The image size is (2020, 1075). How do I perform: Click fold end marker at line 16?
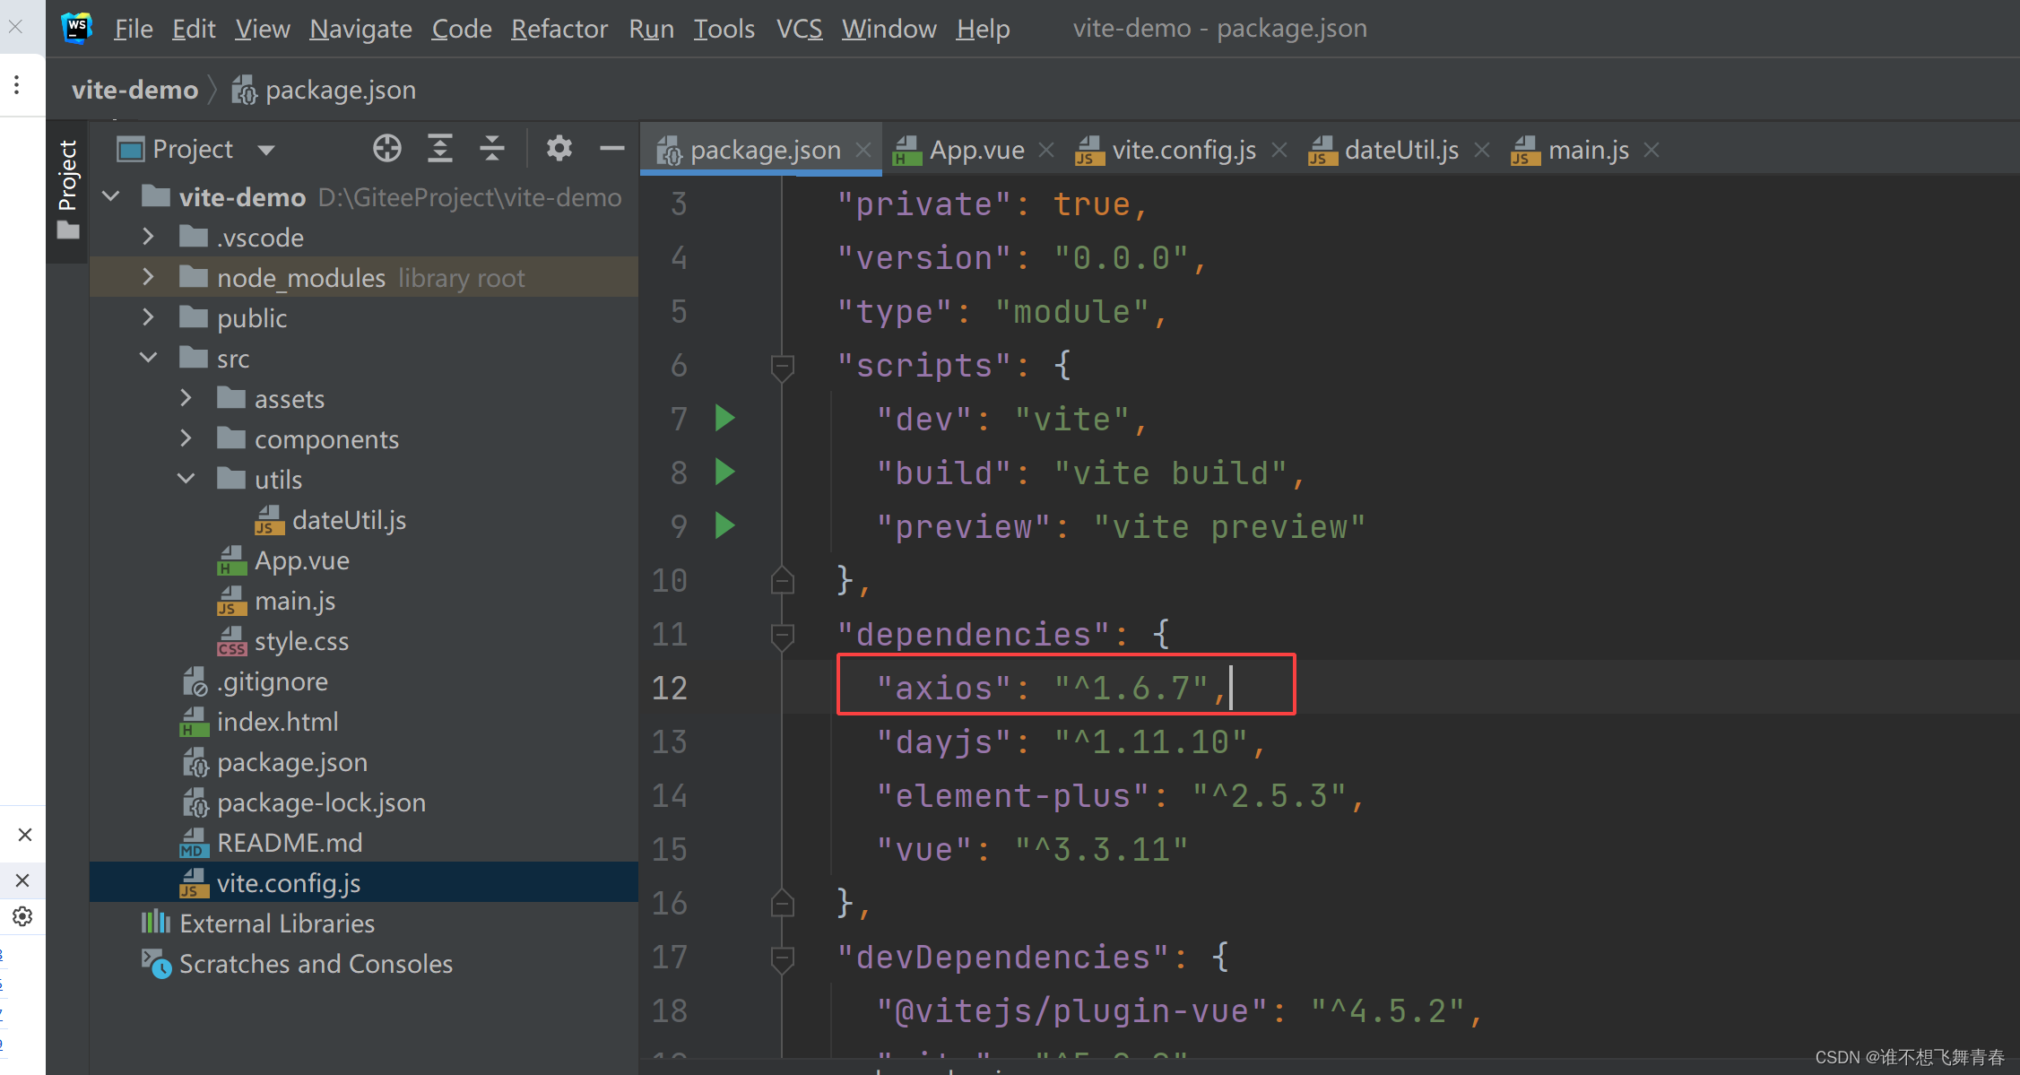tap(782, 903)
